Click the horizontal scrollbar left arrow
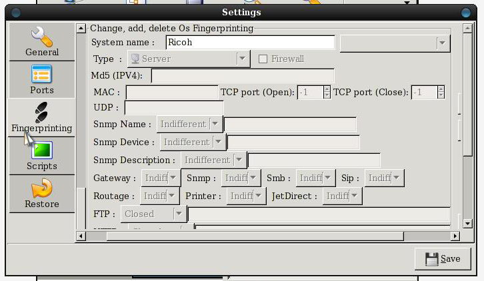 81,236
